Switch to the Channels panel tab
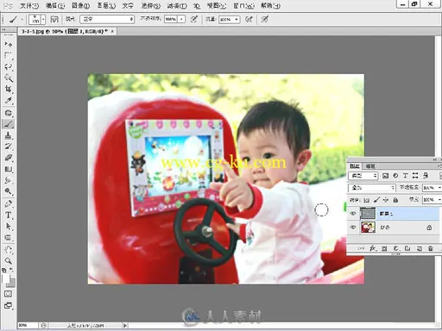 pyautogui.click(x=370, y=166)
